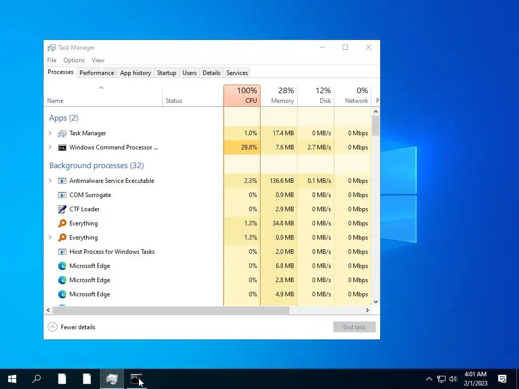Click the taskbar clock showing 4:01 AM

pos(475,379)
